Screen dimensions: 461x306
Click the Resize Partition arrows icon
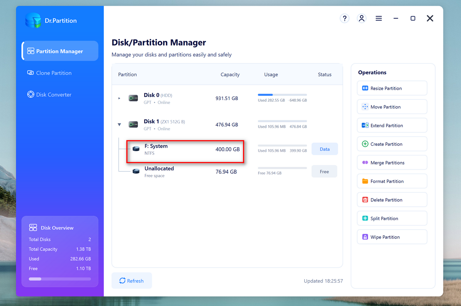[365, 88]
